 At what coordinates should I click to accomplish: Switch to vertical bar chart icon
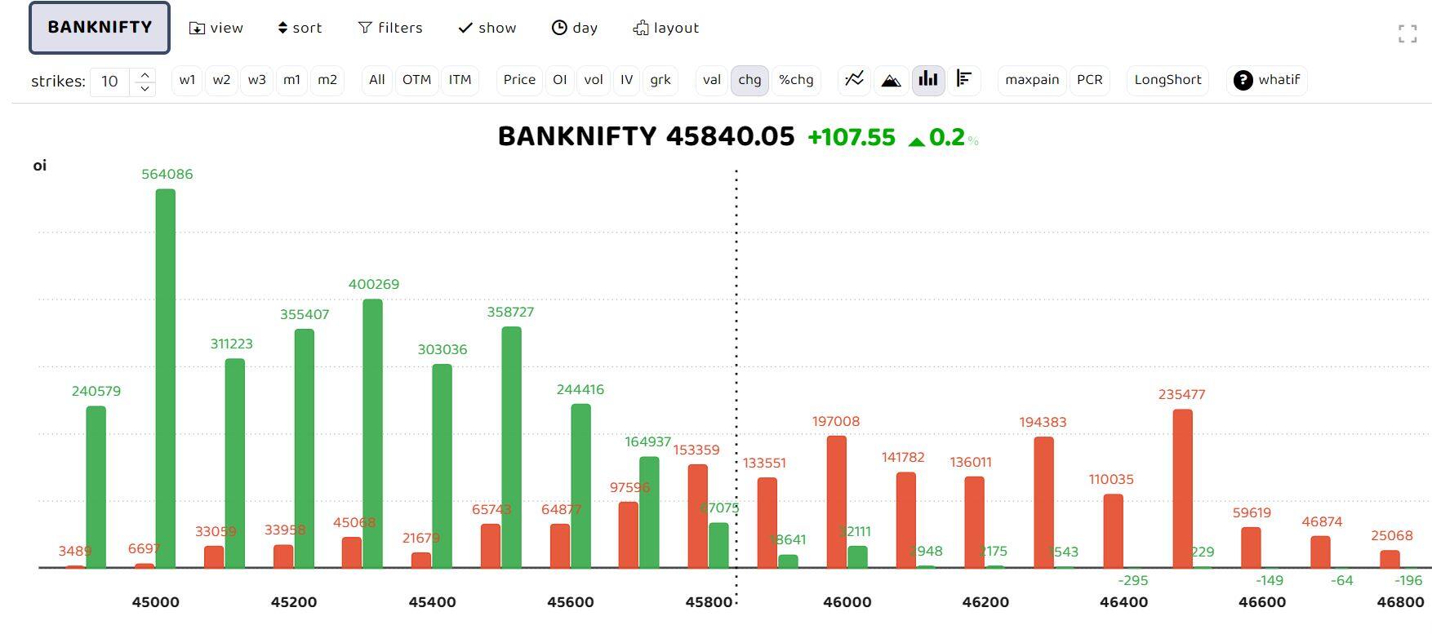point(928,79)
